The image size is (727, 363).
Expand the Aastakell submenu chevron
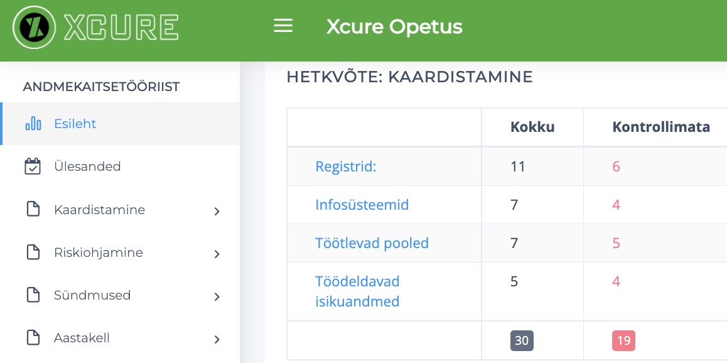217,339
